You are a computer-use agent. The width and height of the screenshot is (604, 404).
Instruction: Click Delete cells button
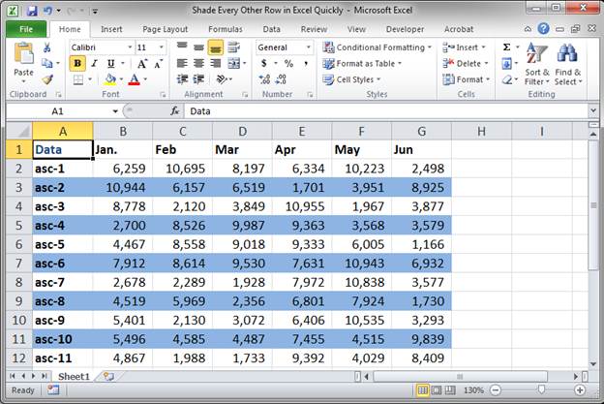[466, 64]
